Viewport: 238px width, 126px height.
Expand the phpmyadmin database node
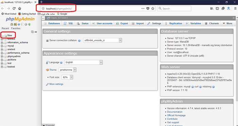2,57
